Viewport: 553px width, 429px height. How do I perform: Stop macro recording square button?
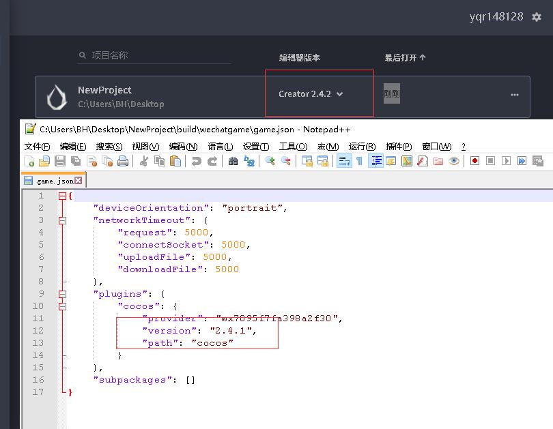[x=490, y=161]
